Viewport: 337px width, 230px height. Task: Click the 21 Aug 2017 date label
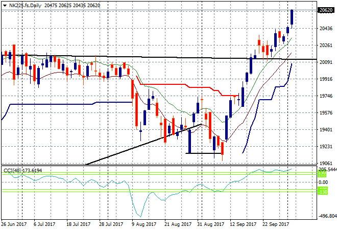[178, 224]
